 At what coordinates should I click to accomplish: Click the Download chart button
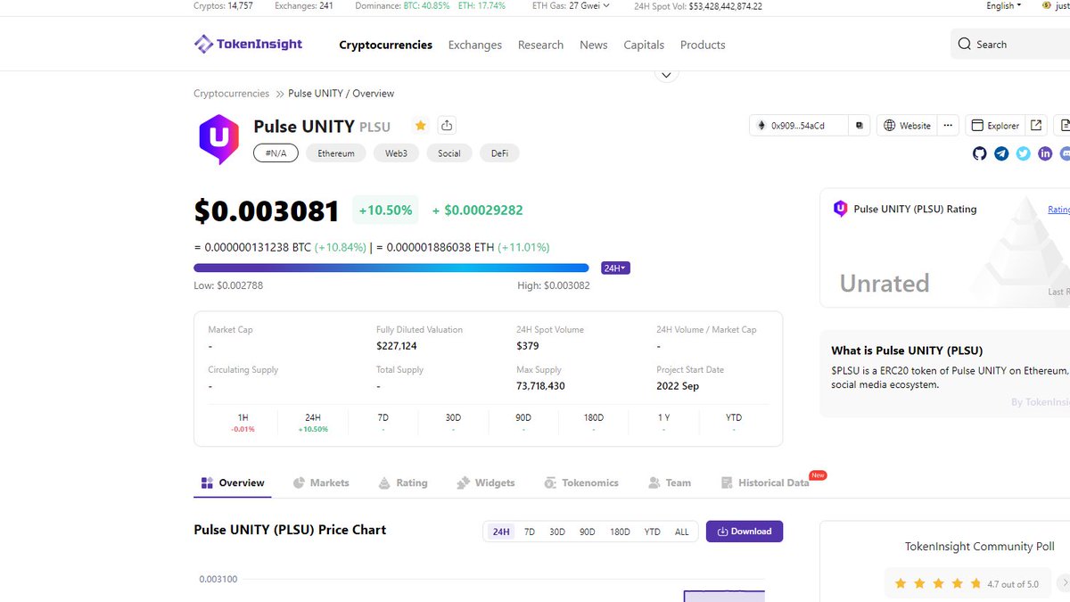[745, 532]
